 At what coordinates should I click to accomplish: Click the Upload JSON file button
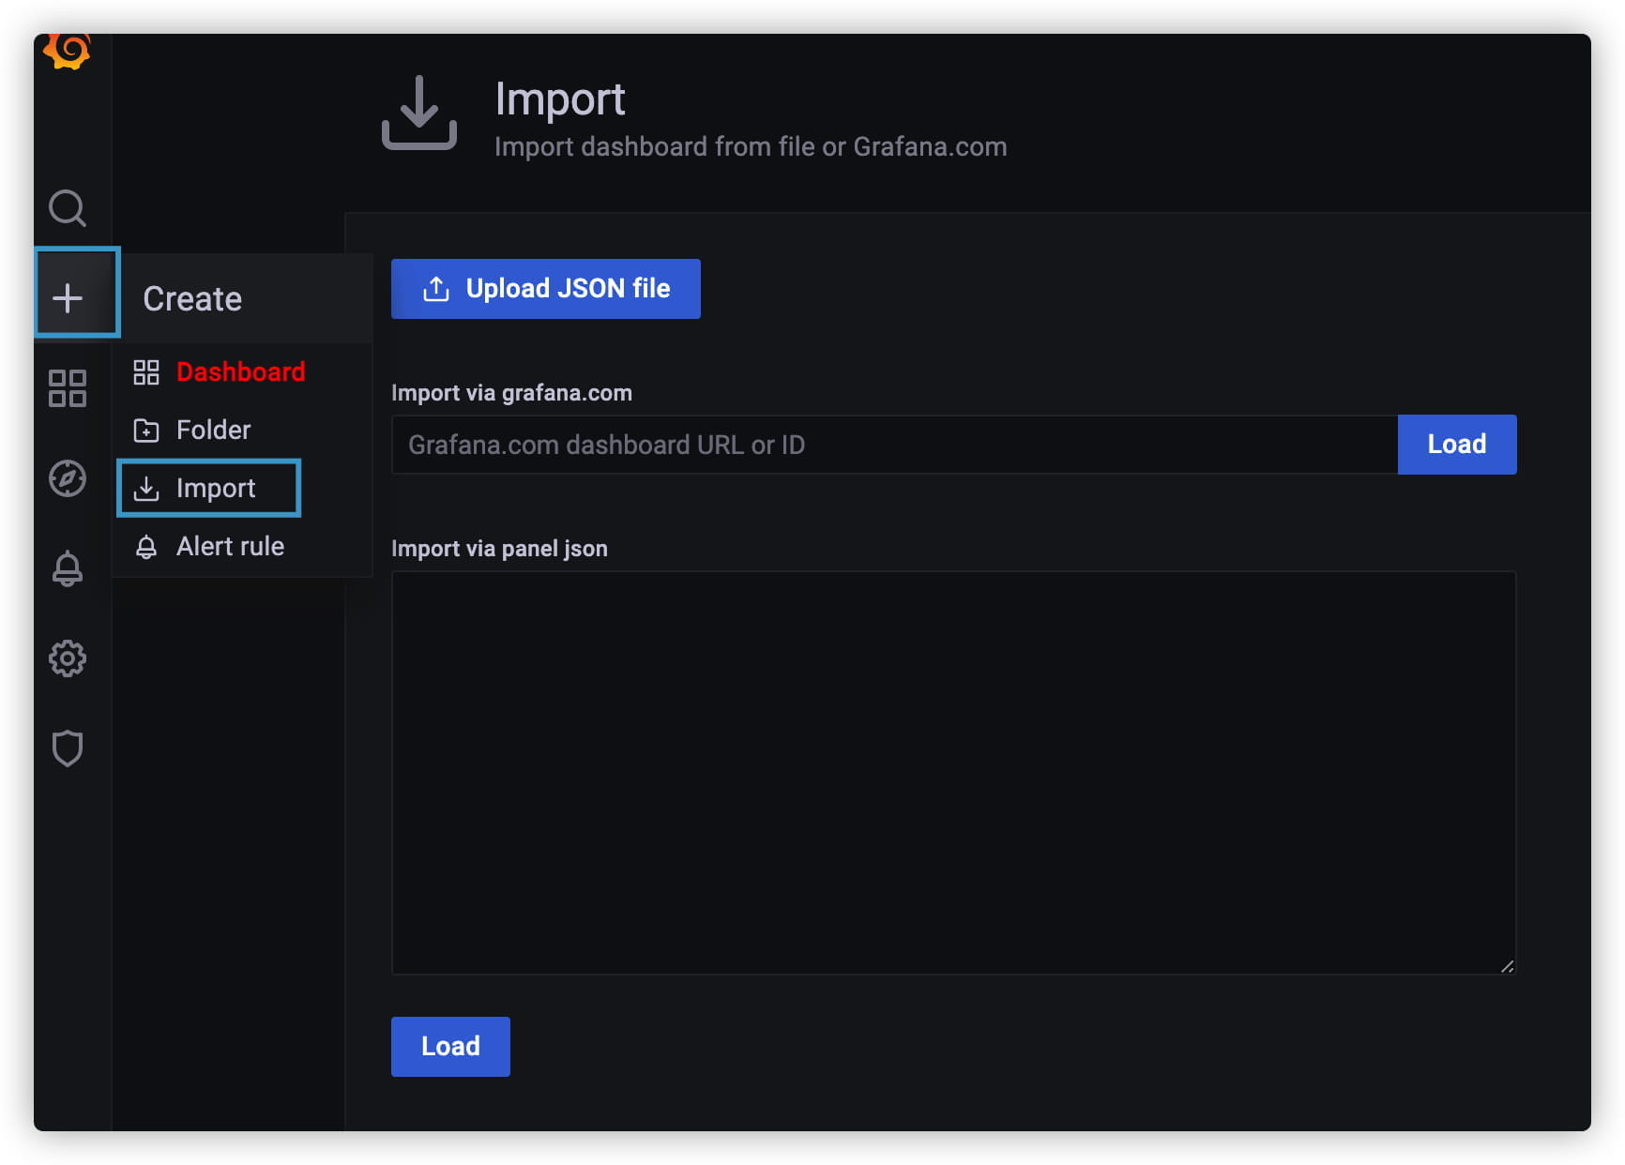(x=546, y=289)
